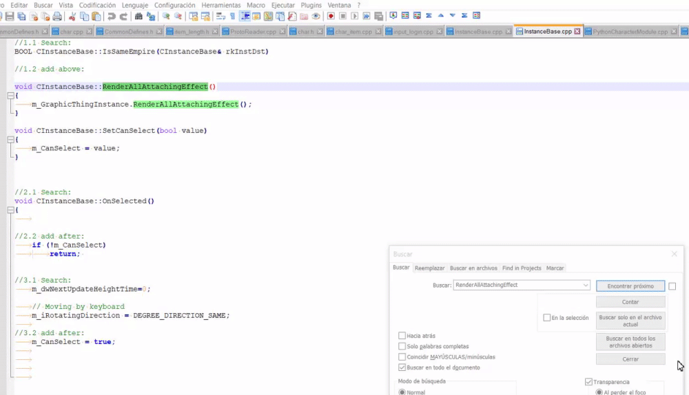This screenshot has height=395, width=689.
Task: Click the Cerrar button
Action: coord(630,359)
